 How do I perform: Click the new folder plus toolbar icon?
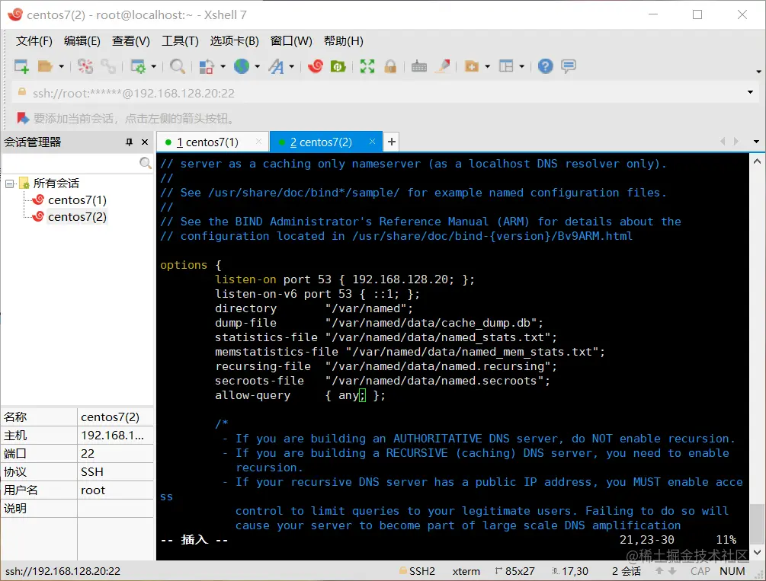[x=472, y=66]
